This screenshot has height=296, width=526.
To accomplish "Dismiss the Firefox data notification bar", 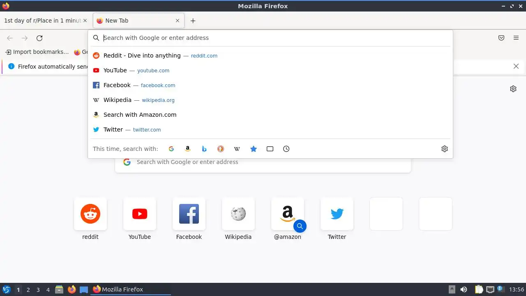I will point(516,66).
